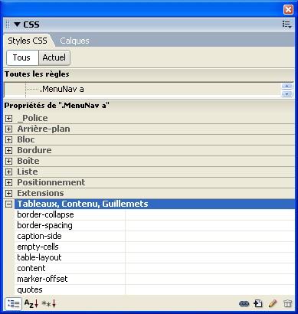Click the Arrière-plan category label
Viewport: 298px width, 314px height.
click(x=44, y=129)
